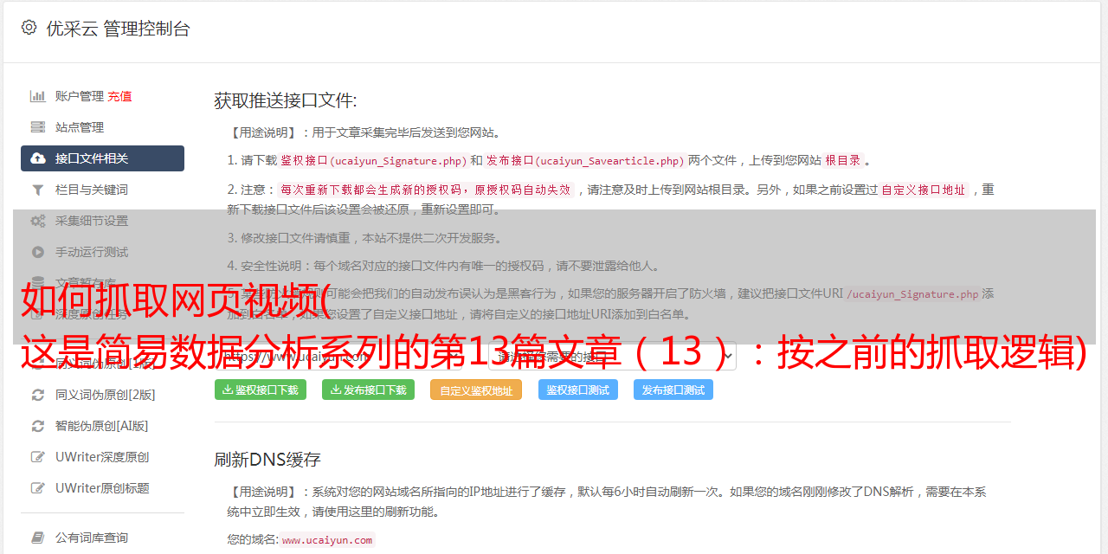Click the 鉴权接口测试 button
Viewport: 1108px width, 554px height.
click(578, 390)
